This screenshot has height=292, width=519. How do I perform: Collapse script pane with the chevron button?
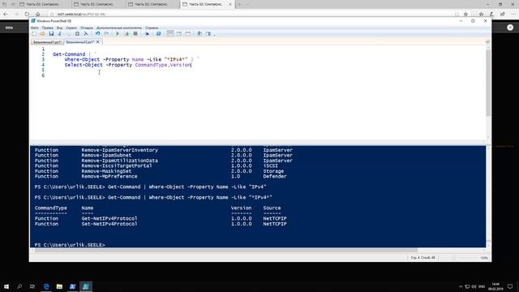tap(487, 42)
